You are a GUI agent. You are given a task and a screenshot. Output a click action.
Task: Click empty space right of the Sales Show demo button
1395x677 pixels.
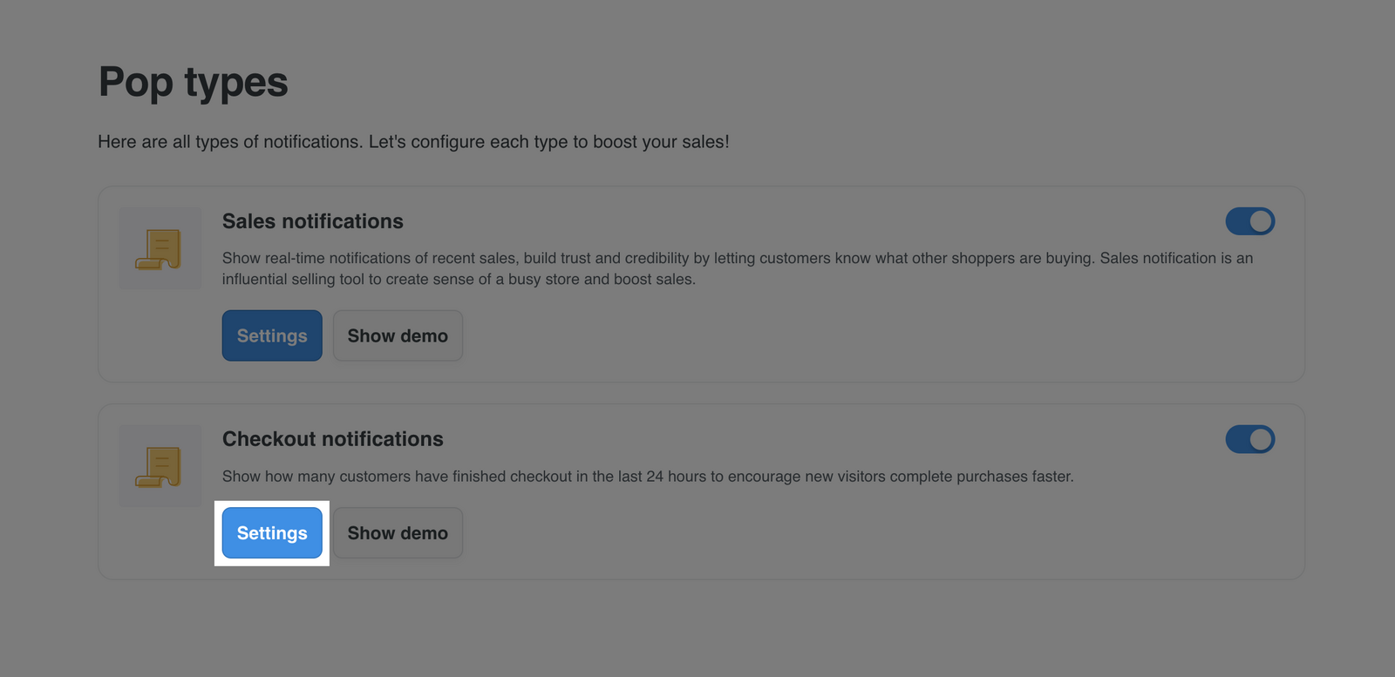click(x=872, y=335)
